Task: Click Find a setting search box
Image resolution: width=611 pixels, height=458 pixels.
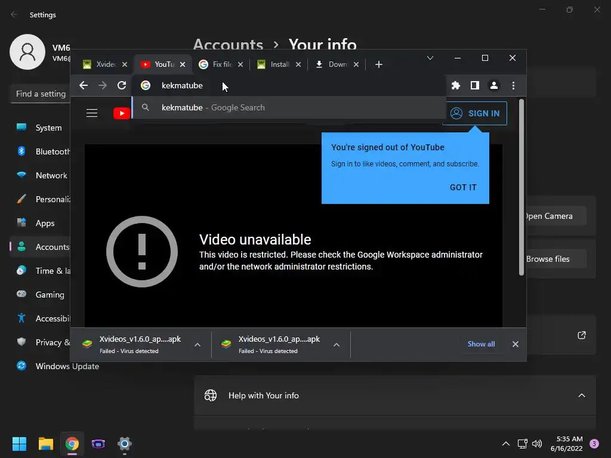Action: 40,94
